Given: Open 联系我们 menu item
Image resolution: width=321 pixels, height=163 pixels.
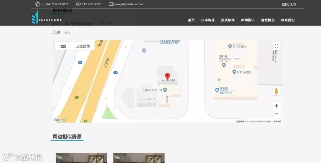Looking at the screenshot, I should point(288,20).
